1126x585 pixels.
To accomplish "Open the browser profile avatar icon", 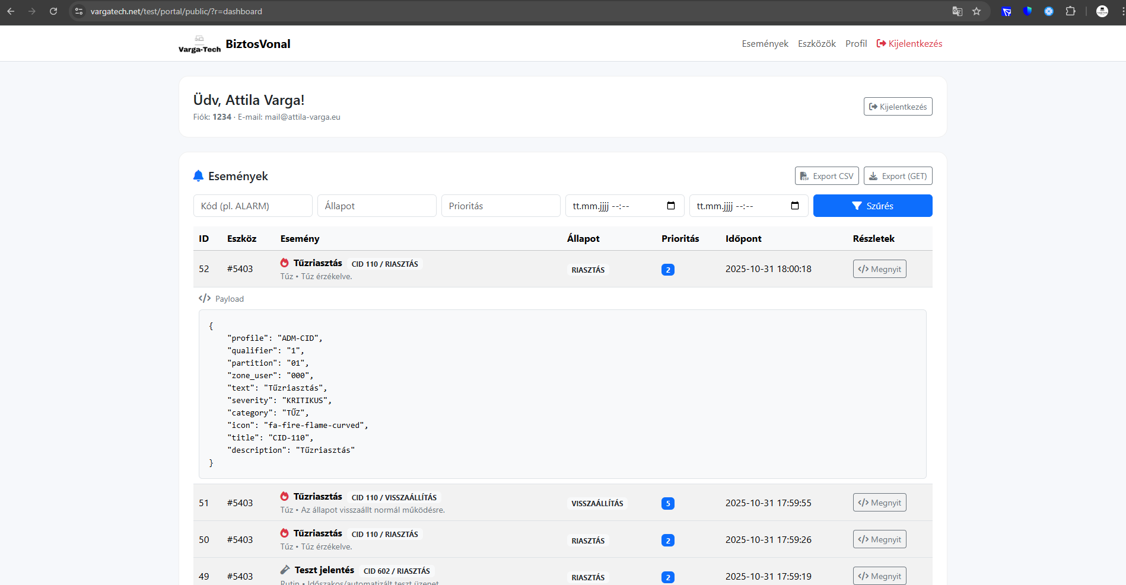I will pos(1102,11).
